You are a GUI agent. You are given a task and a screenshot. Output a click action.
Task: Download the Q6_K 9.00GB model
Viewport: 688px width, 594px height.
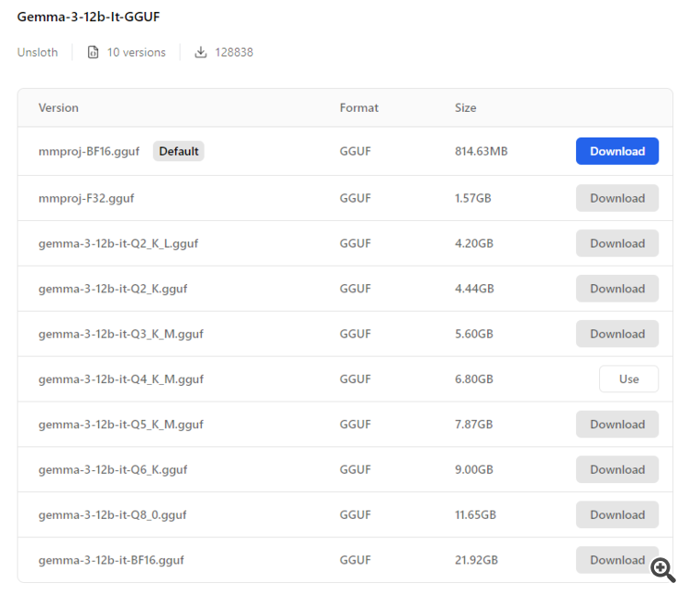[x=616, y=469]
